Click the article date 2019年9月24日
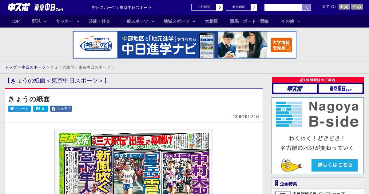The image size is (369, 194). coord(246,117)
